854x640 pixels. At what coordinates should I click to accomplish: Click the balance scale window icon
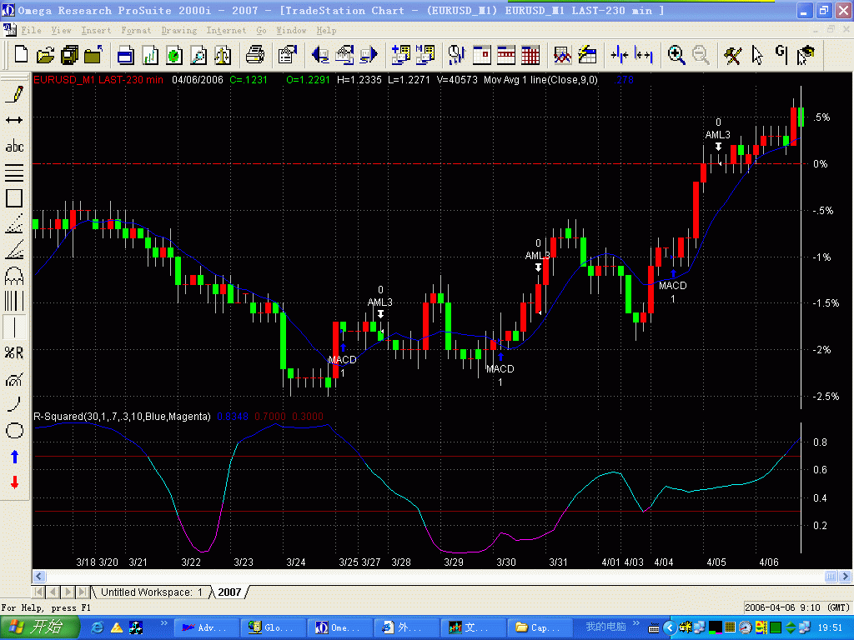[x=223, y=54]
